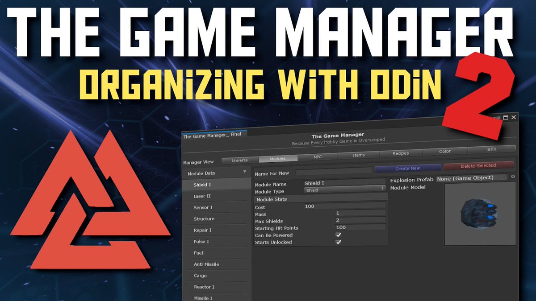Select Laser II in module list
Image resolution: width=536 pixels, height=301 pixels.
pos(218,196)
